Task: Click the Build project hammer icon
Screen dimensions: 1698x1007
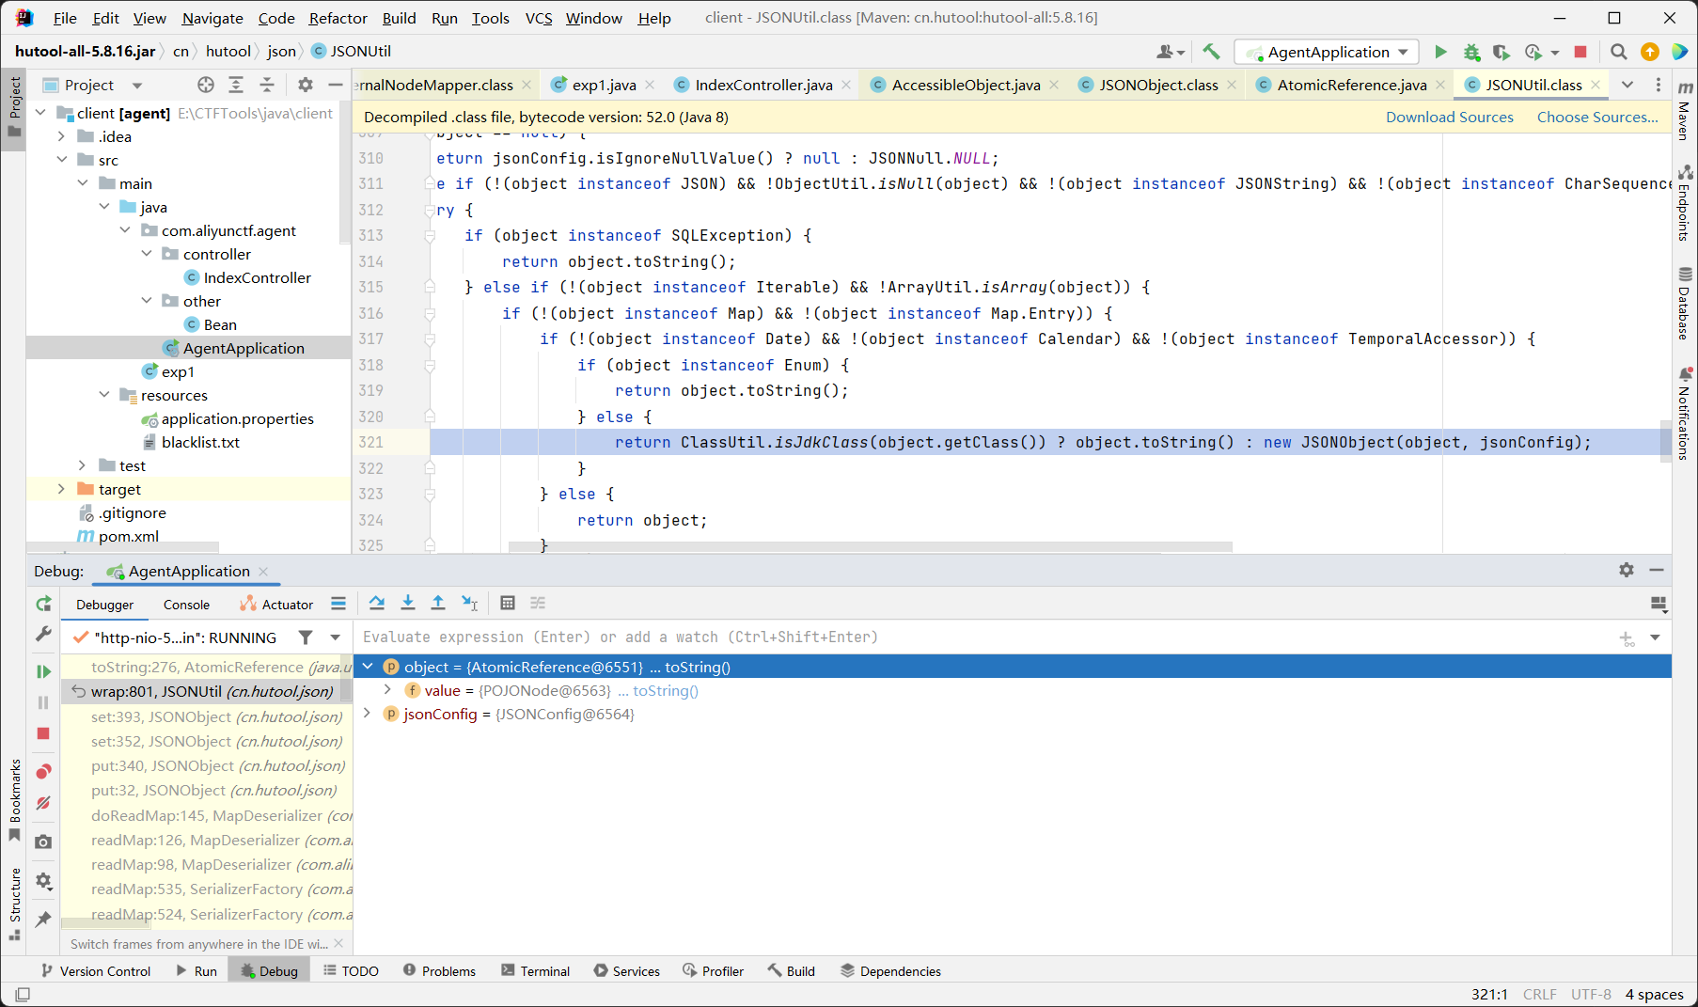Action: pyautogui.click(x=1211, y=52)
